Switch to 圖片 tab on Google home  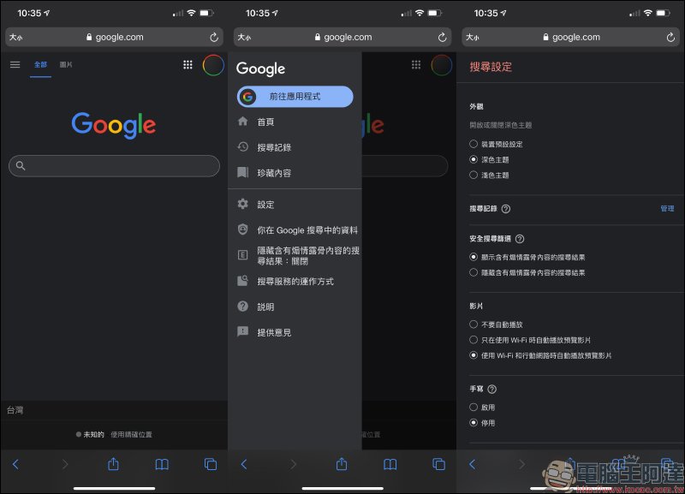tap(66, 65)
